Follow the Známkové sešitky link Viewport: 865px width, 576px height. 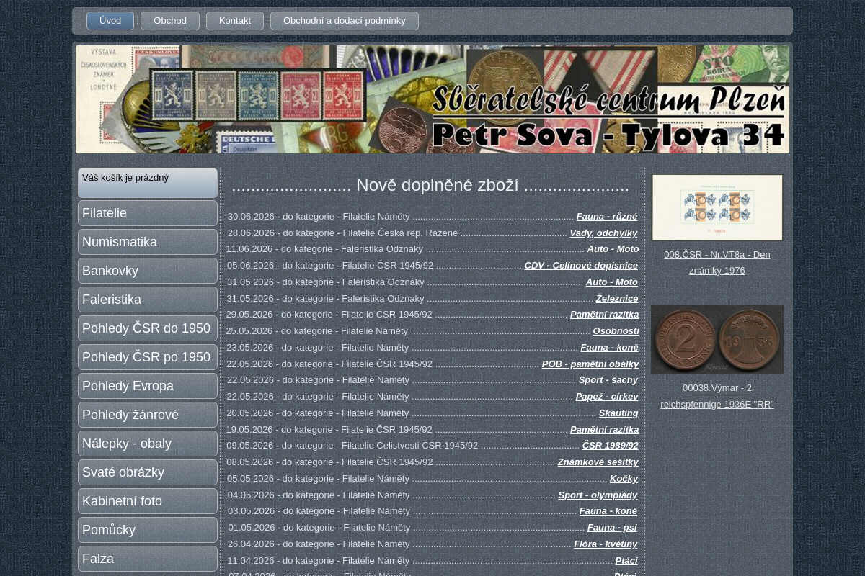coord(598,462)
